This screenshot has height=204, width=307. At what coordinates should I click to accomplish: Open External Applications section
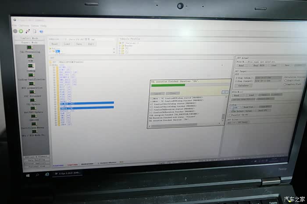(x=36, y=163)
